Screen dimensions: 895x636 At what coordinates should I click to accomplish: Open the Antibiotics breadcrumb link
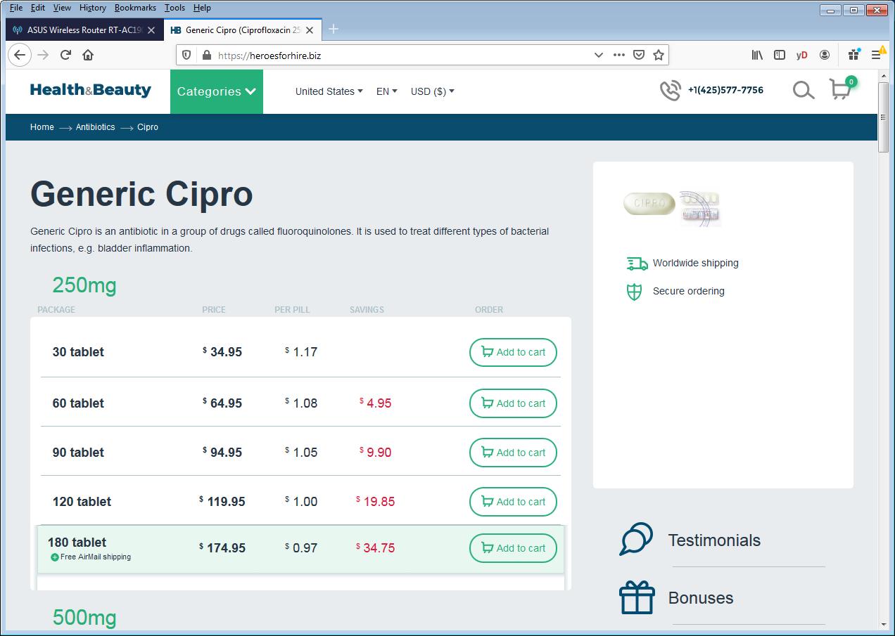(96, 127)
